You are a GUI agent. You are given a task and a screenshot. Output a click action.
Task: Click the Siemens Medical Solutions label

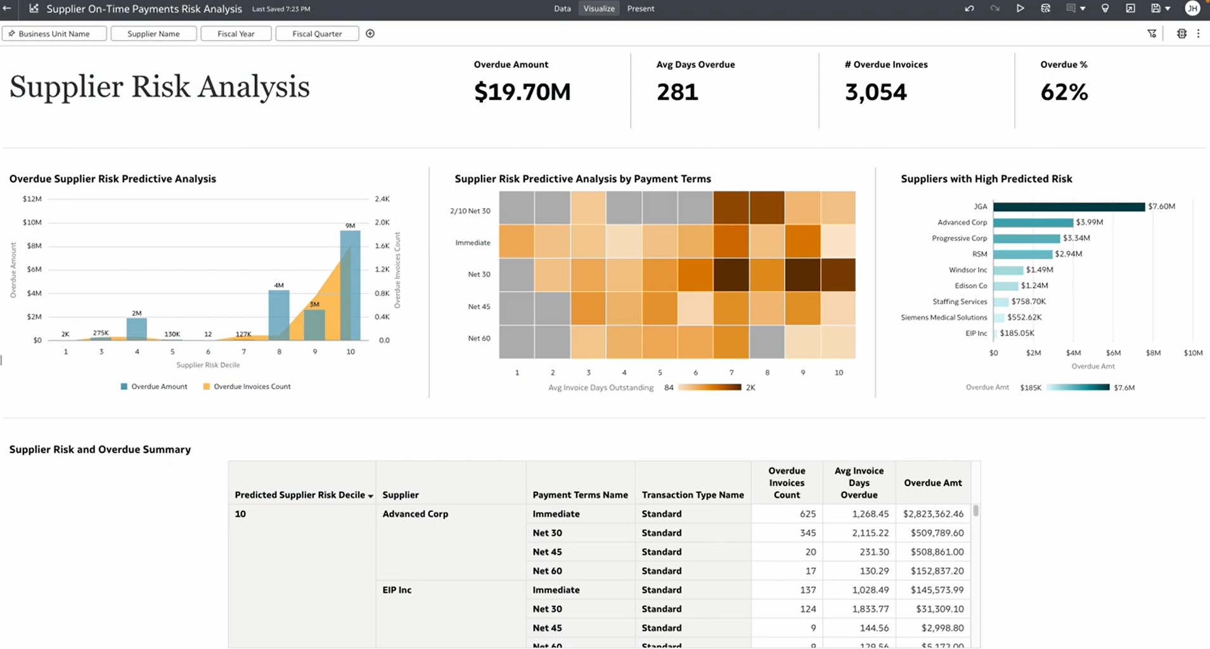(x=944, y=318)
